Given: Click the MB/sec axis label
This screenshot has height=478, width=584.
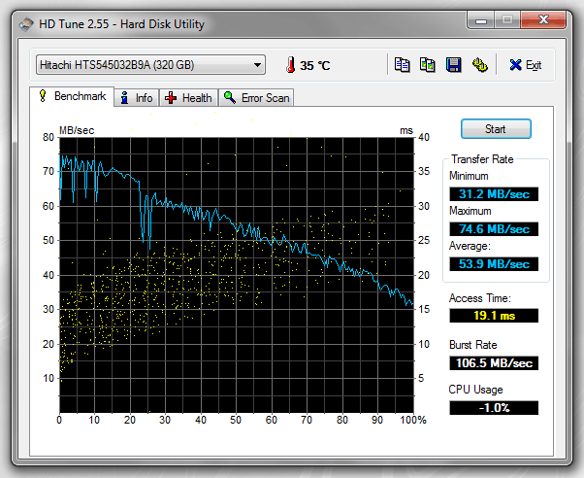Looking at the screenshot, I should (x=77, y=130).
